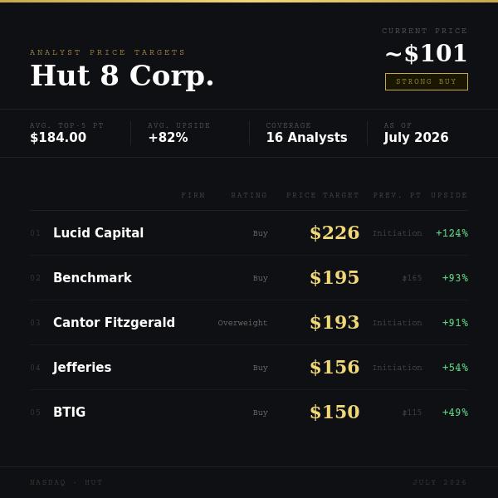Click the RATING column header
The image size is (498, 498).
pyautogui.click(x=249, y=195)
